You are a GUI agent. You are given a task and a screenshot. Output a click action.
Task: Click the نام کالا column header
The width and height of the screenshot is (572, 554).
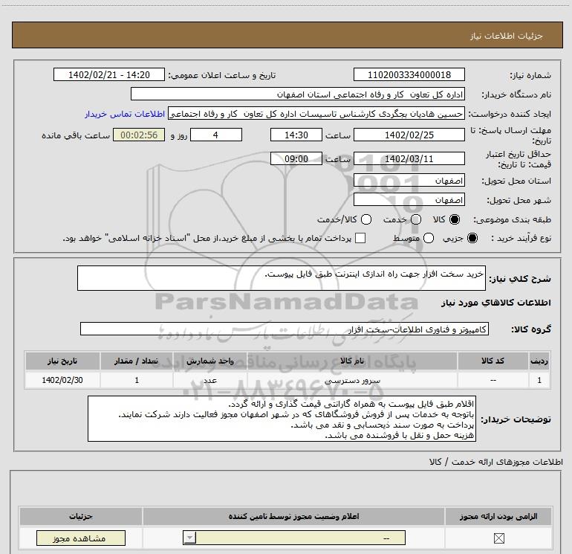352,361
